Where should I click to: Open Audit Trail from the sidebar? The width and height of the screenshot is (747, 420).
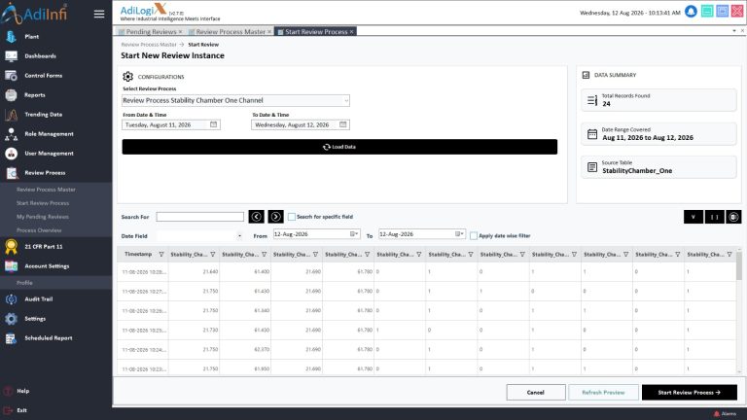pyautogui.click(x=38, y=299)
